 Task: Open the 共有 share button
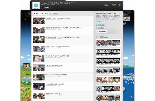(46, 13)
